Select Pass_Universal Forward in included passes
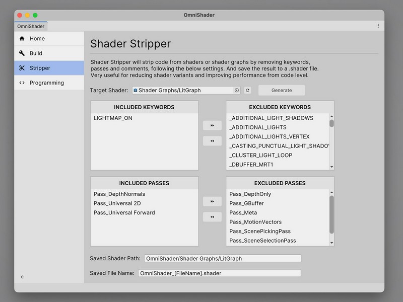This screenshot has height=302, width=403. pos(144,212)
